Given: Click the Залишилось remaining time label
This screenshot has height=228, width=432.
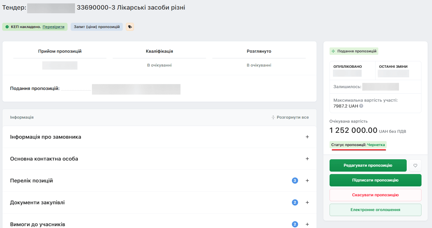Looking at the screenshot, I should (347, 87).
